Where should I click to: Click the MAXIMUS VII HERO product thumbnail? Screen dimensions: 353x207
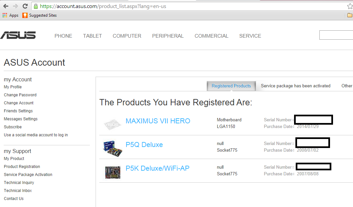[113, 124]
